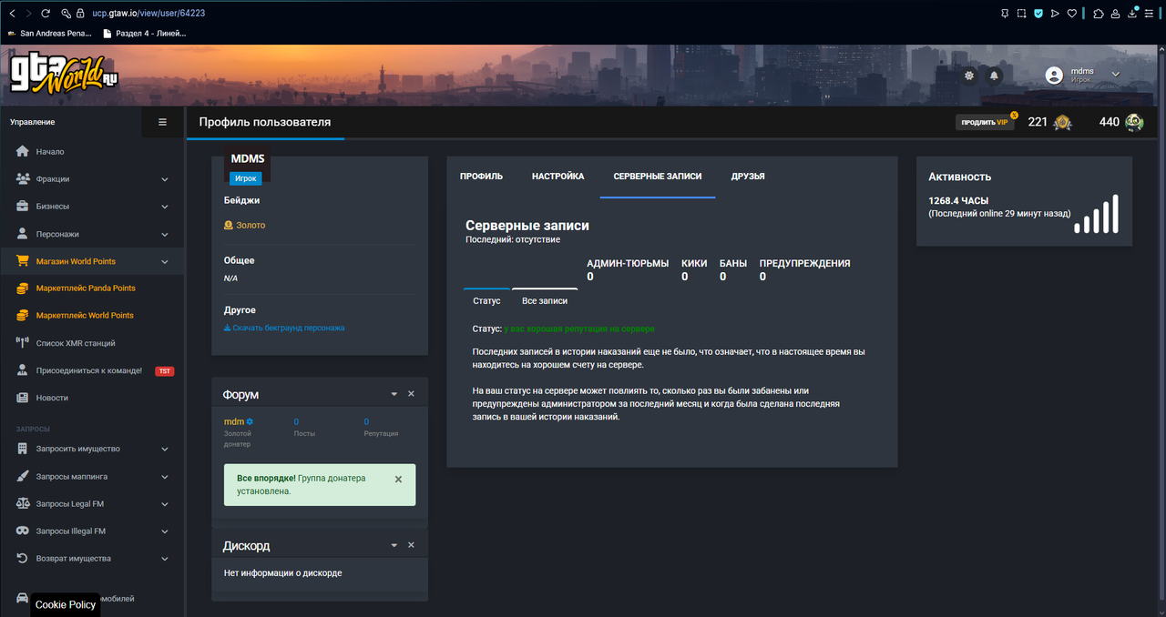Image resolution: width=1166 pixels, height=617 pixels.
Task: Collapse the Дискорд panel caret
Action: (x=394, y=545)
